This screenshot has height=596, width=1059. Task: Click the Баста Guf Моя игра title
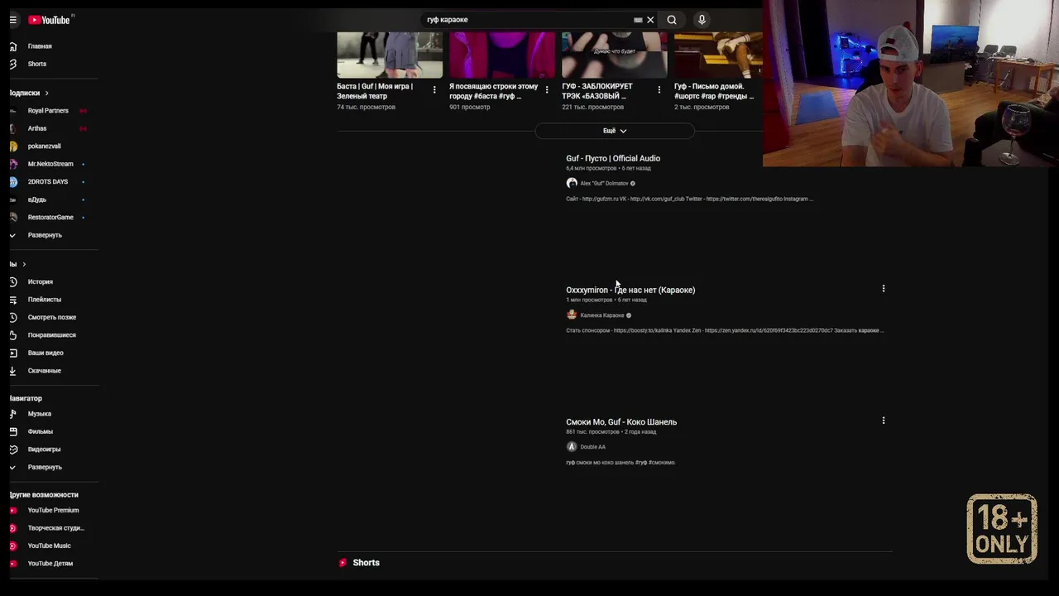375,91
